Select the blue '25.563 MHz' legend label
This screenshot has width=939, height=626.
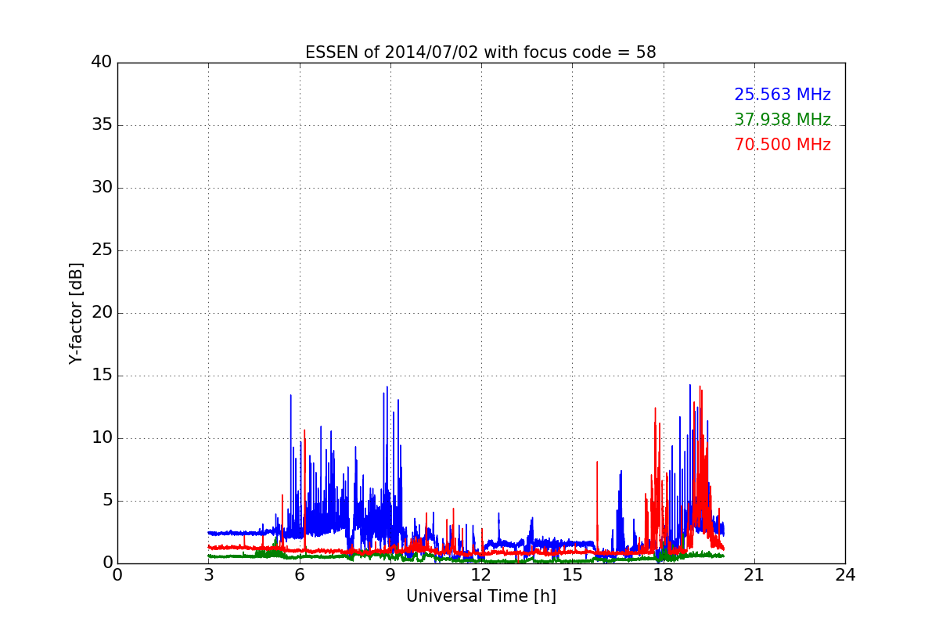pyautogui.click(x=782, y=95)
